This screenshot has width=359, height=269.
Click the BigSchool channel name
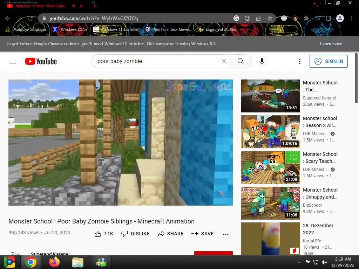point(312,205)
